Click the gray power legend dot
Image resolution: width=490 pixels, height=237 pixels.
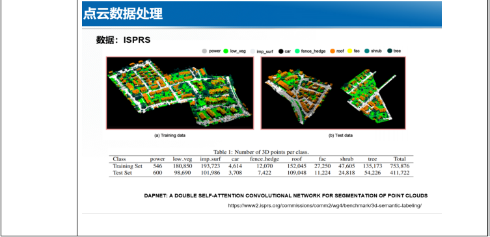point(204,51)
